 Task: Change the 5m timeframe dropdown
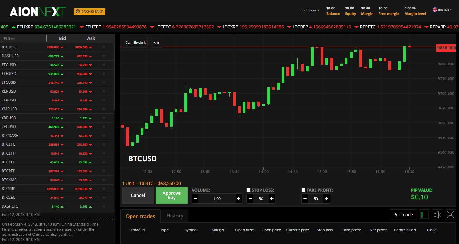(x=156, y=42)
